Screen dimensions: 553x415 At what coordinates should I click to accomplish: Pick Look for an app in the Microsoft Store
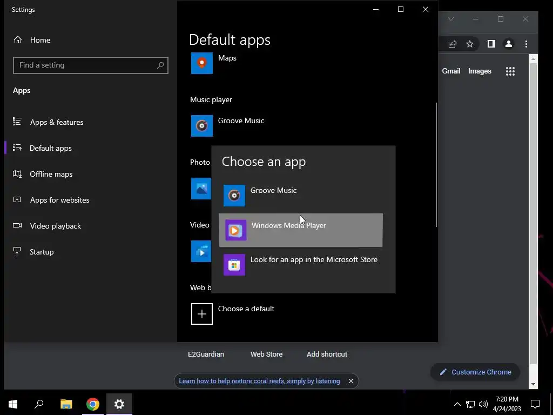[300, 265]
